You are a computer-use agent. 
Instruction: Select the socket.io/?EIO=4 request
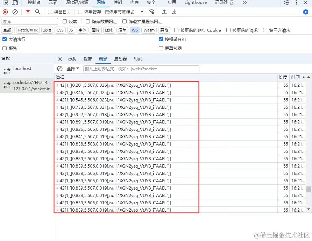pyautogui.click(x=27, y=86)
